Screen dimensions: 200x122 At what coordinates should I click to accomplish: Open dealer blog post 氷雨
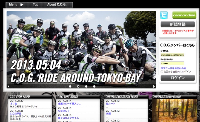(108, 114)
